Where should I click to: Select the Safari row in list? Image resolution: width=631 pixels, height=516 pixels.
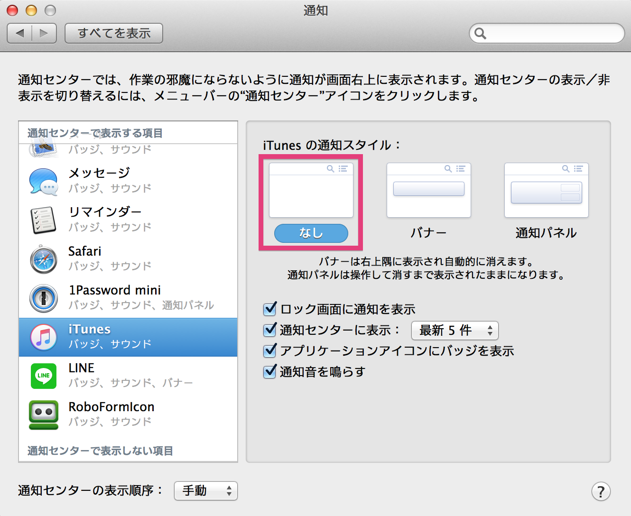[128, 259]
